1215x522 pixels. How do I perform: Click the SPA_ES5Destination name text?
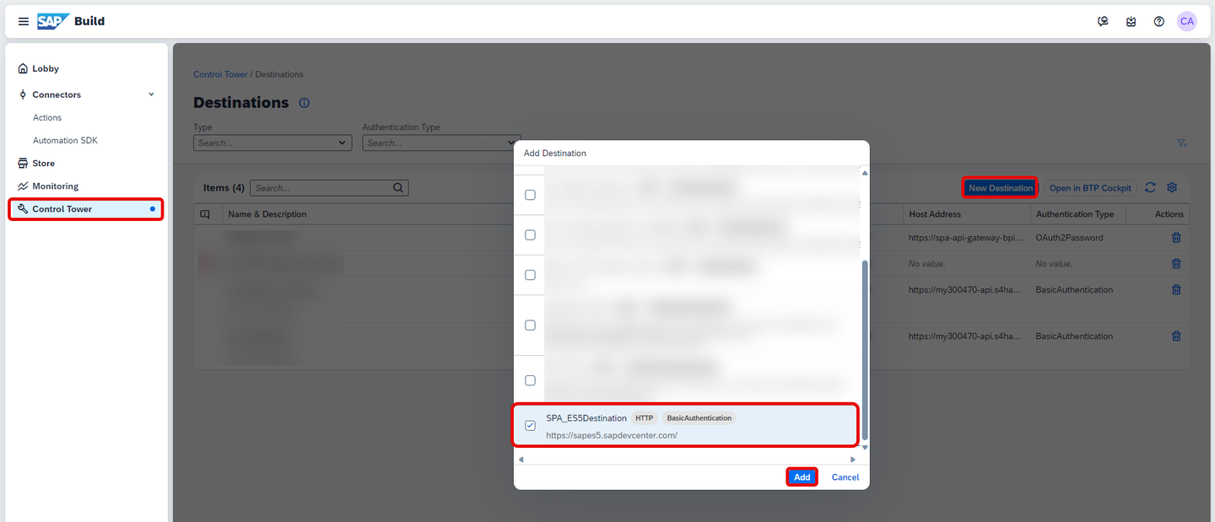pos(586,418)
